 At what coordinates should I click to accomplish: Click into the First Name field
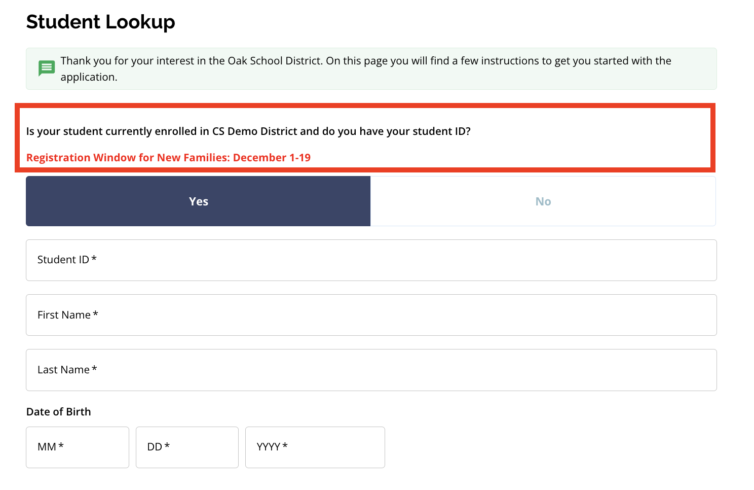pyautogui.click(x=371, y=315)
